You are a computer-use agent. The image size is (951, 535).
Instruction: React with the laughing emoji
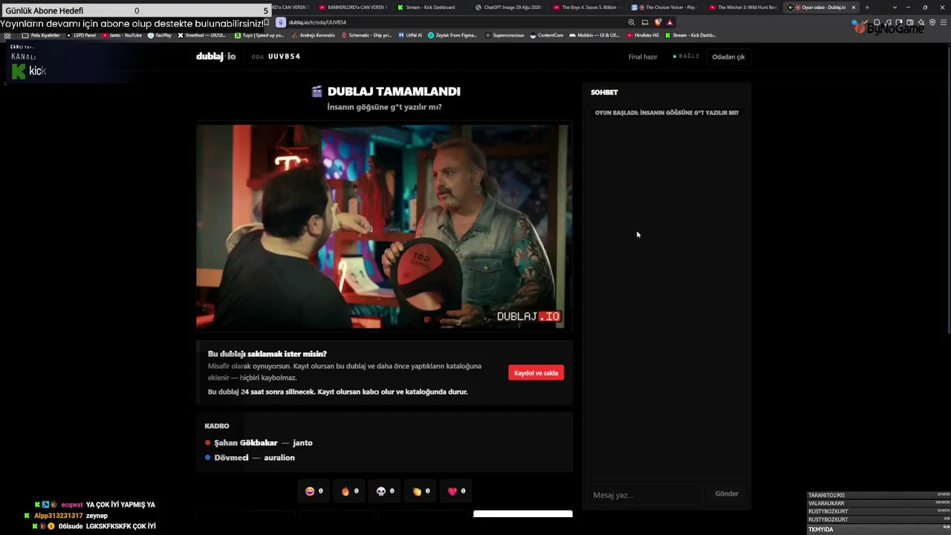pyautogui.click(x=314, y=491)
